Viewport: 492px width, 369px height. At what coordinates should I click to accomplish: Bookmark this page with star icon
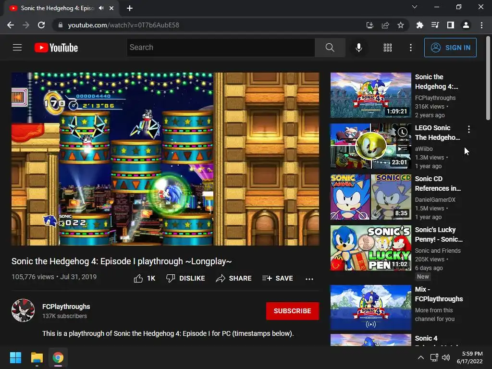tap(401, 25)
